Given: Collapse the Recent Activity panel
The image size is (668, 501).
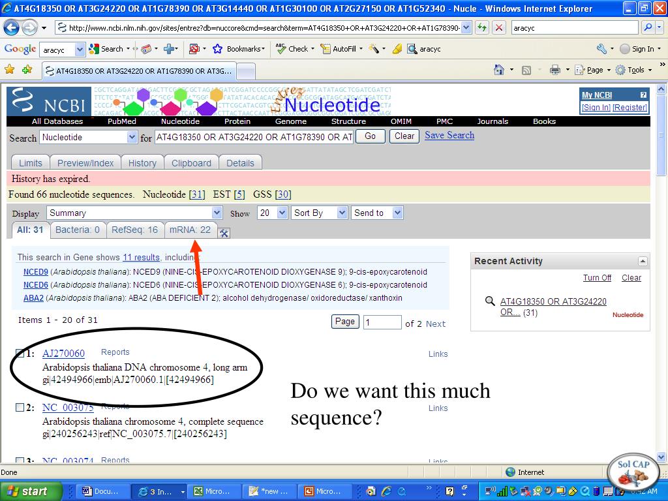Looking at the screenshot, I should pyautogui.click(x=643, y=261).
